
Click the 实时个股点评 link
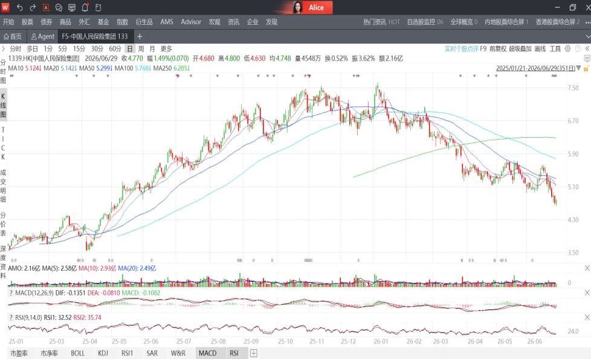click(462, 48)
